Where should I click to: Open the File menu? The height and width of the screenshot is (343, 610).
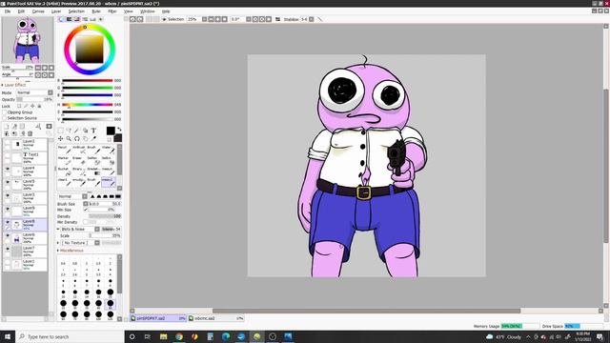point(8,11)
